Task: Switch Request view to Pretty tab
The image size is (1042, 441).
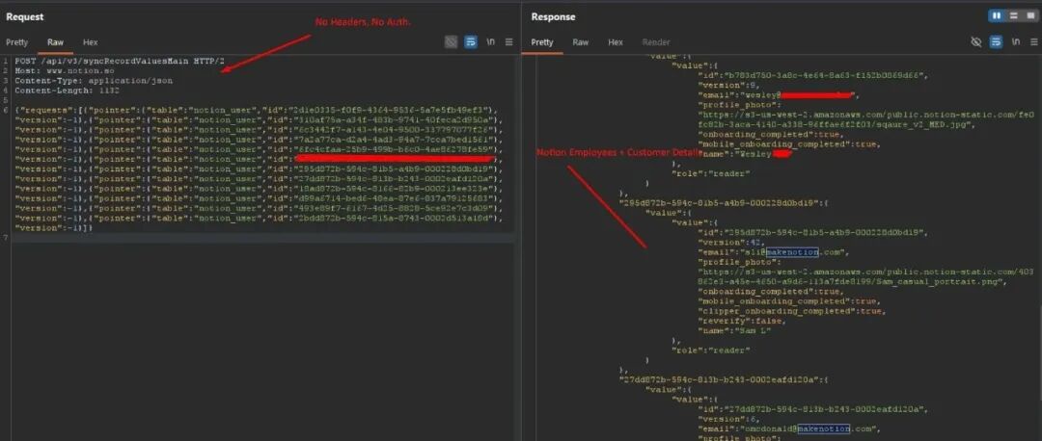Action: 16,41
